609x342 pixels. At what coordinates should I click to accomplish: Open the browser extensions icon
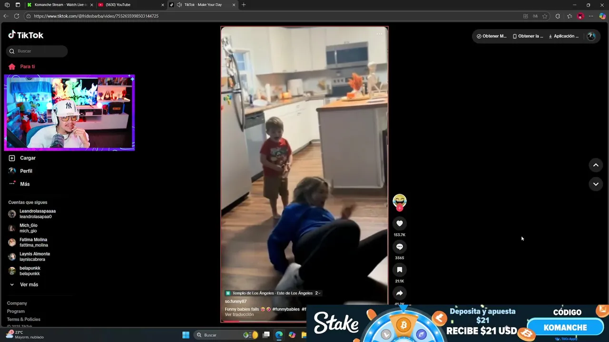pyautogui.click(x=558, y=16)
